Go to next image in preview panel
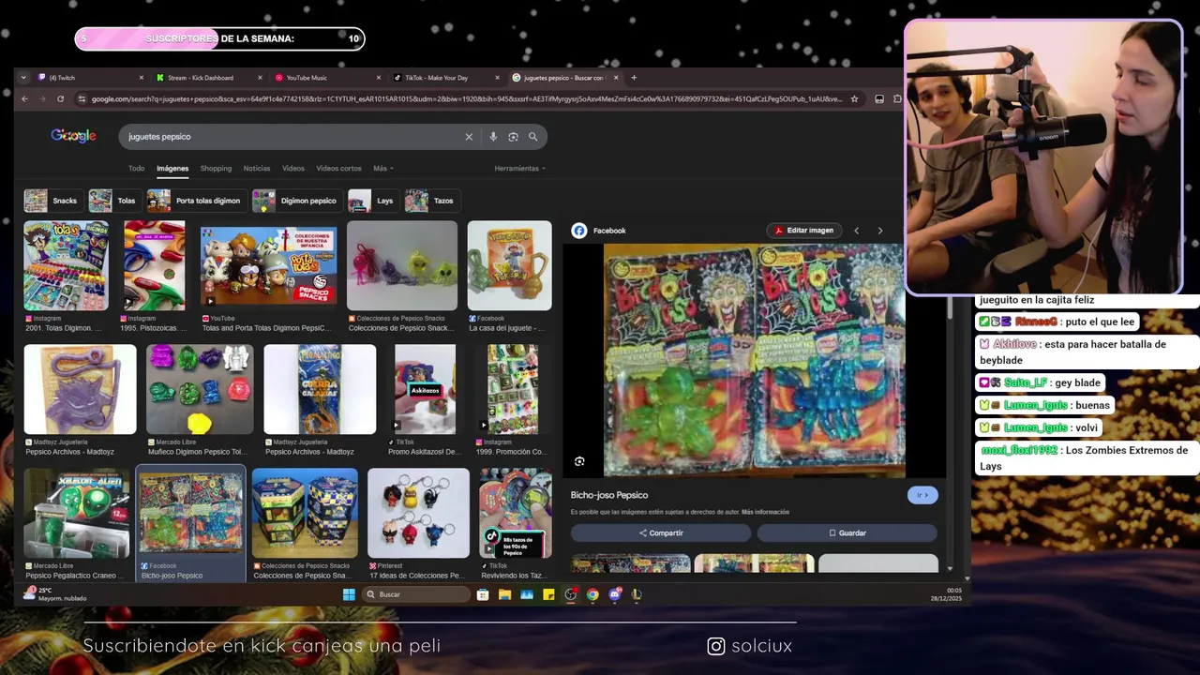Screen dimensions: 1200x675 [x=879, y=231]
